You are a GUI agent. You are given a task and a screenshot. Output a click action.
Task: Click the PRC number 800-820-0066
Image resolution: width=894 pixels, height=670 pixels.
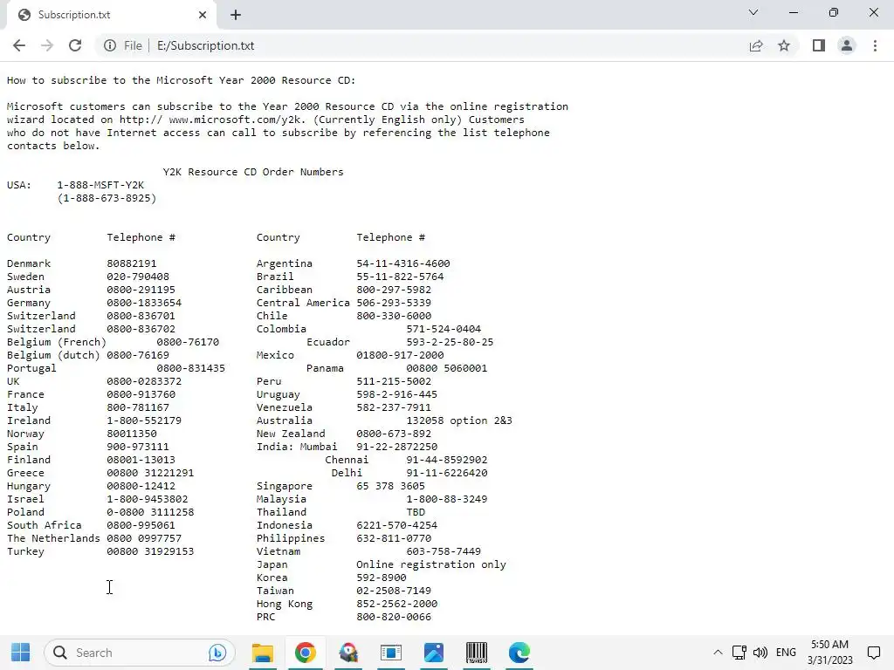coord(394,618)
